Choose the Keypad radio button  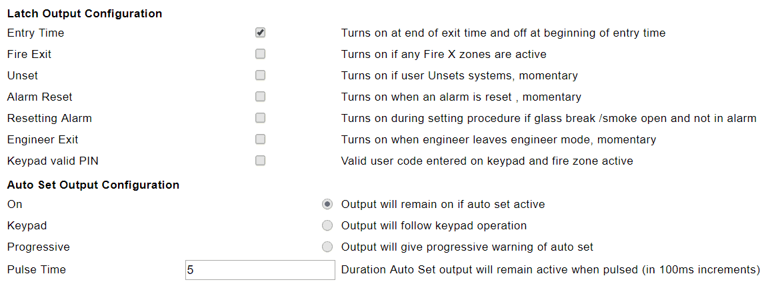327,225
